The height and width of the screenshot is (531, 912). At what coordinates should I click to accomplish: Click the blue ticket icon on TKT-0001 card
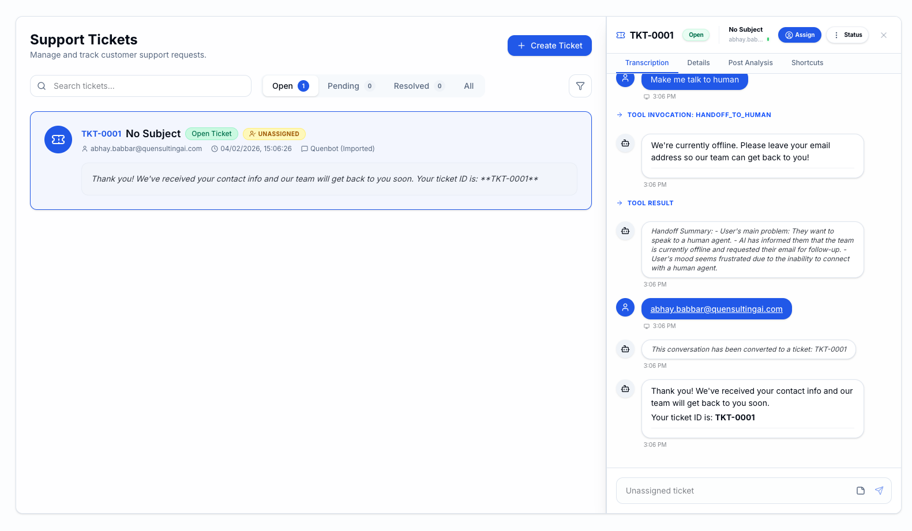(x=58, y=140)
